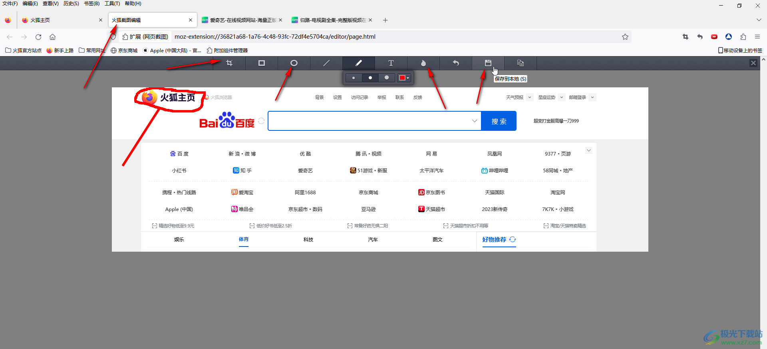Open a new browser tab
This screenshot has height=349, width=767.
tap(385, 20)
